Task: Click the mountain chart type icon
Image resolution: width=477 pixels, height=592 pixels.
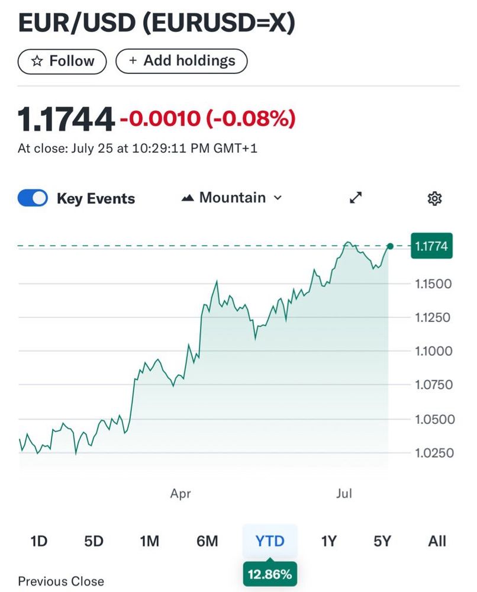Action: coord(188,198)
